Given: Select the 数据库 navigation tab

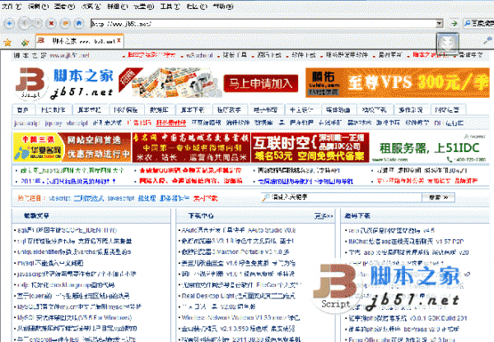Looking at the screenshot, I should (159, 110).
